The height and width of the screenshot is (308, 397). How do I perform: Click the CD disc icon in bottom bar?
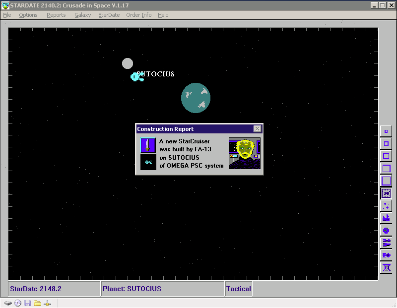click(18, 303)
